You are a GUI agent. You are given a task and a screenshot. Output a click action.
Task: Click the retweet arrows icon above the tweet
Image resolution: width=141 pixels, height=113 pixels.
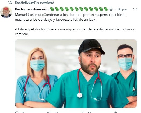(x=10, y=3)
